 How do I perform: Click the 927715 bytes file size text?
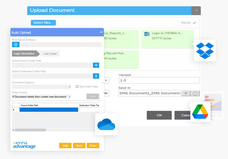pos(161,38)
